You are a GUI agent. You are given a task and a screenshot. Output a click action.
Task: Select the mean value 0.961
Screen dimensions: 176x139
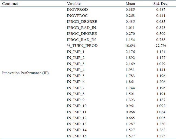pyautogui.click(x=130, y=106)
